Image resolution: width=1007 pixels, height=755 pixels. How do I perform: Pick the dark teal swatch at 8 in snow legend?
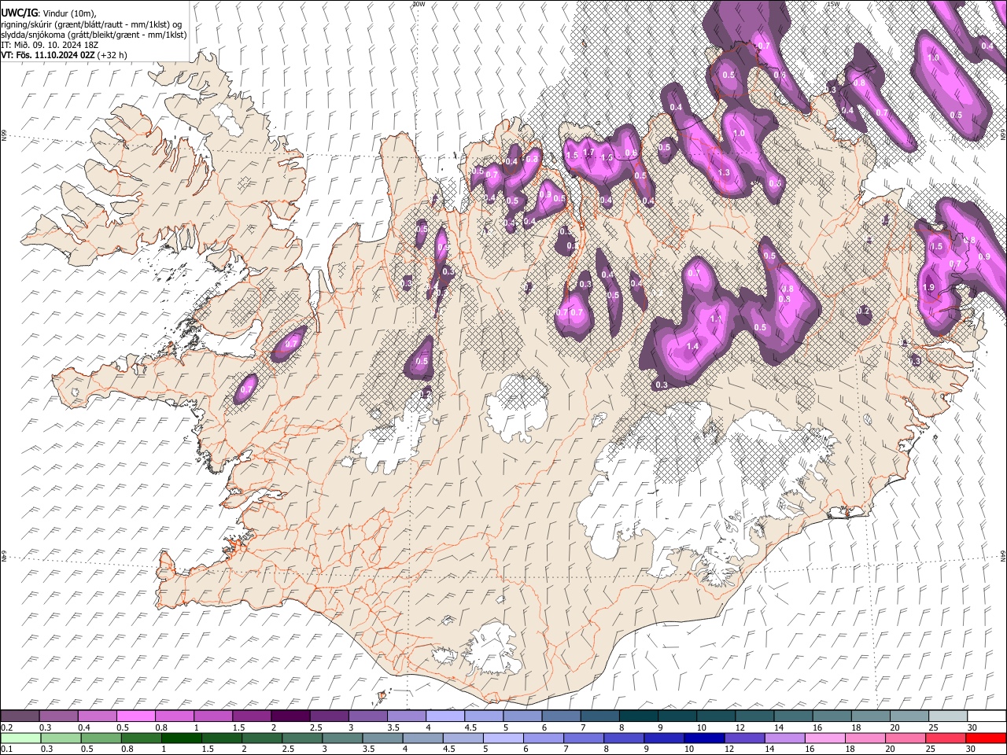pyautogui.click(x=639, y=716)
